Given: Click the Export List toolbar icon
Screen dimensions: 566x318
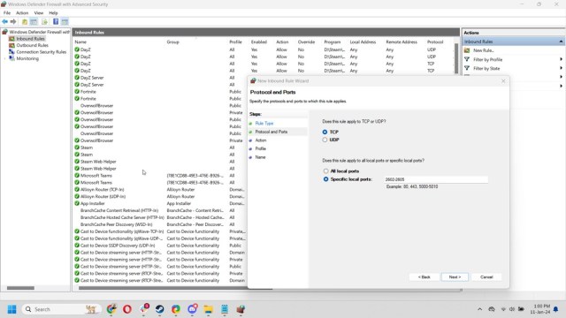Looking at the screenshot, I should coord(44,22).
